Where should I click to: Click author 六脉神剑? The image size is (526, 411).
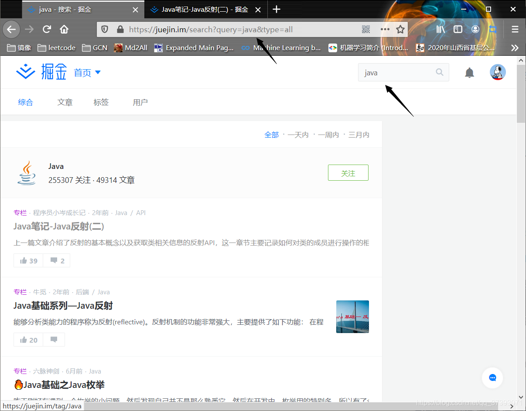pos(46,371)
